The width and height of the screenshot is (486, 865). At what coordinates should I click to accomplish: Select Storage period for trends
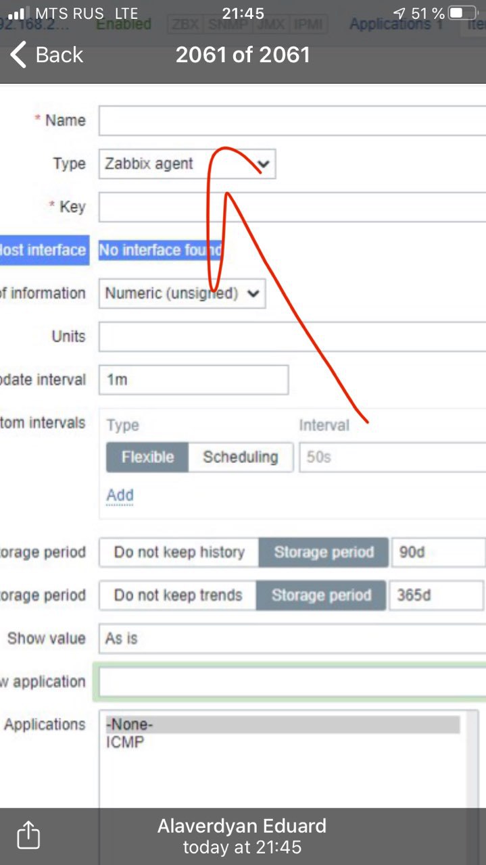tap(321, 595)
